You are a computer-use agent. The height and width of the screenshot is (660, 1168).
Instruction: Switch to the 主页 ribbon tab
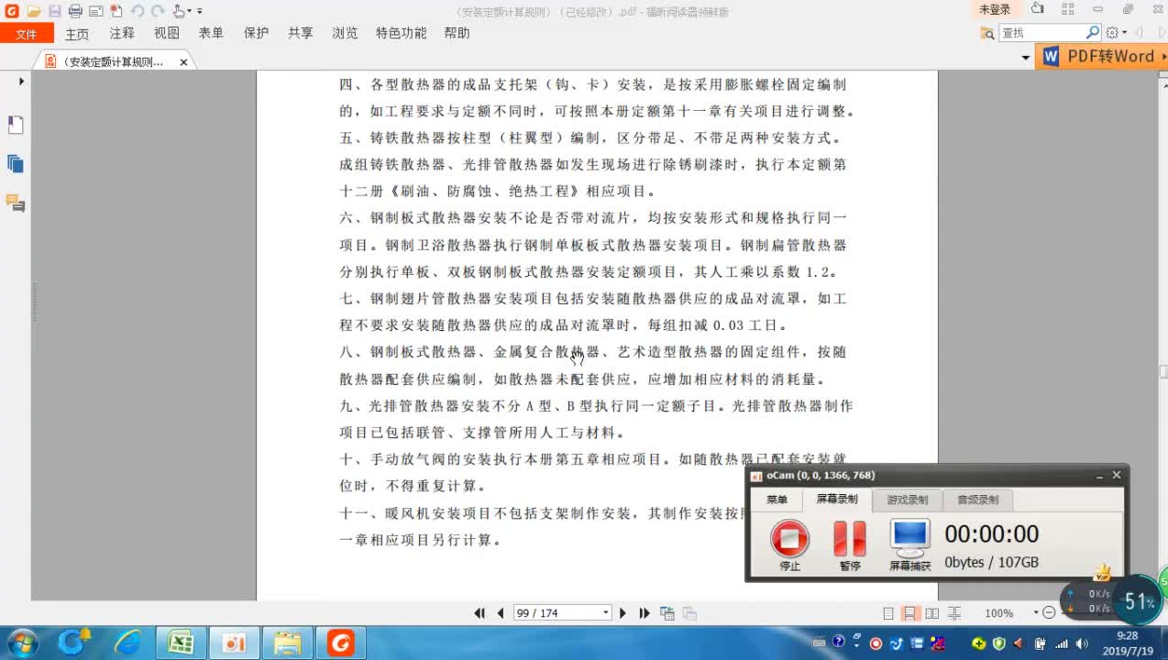click(77, 33)
